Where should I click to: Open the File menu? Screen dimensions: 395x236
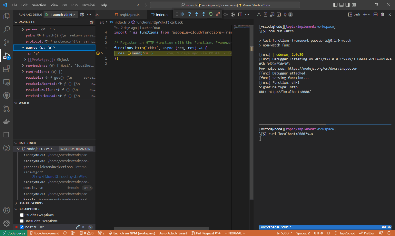(x=14, y=5)
